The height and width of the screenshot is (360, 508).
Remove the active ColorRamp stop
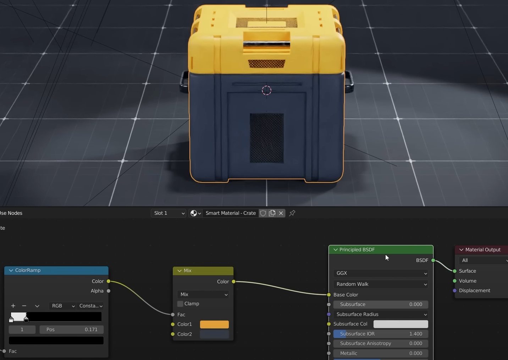click(x=24, y=306)
